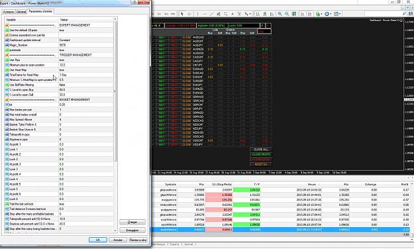Click BUY button for AUDCAD row

pos(162,38)
